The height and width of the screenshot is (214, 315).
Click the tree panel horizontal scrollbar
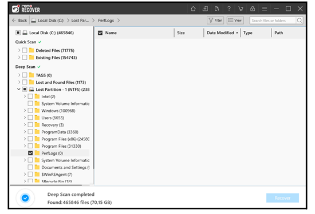[x=46, y=185]
